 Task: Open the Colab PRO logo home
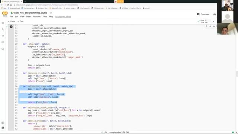pyautogui.click(x=5, y=14)
